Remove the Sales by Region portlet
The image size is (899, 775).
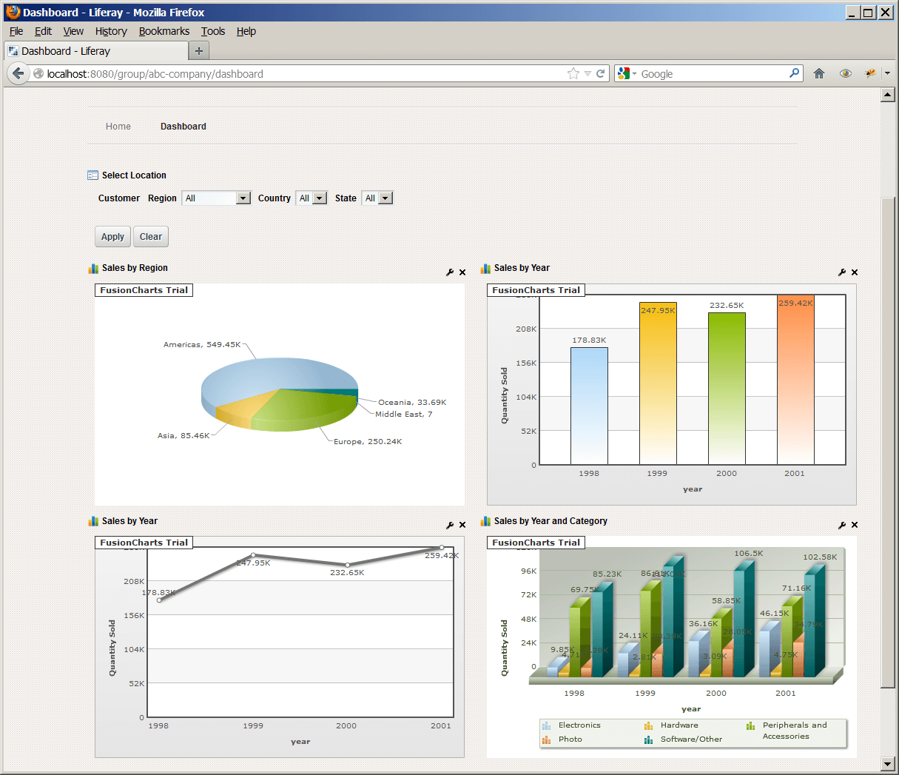coord(462,272)
